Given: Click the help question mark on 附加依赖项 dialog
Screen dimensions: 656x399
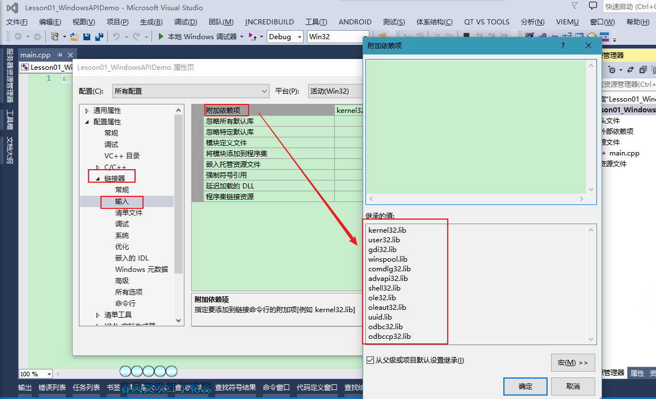Looking at the screenshot, I should (x=562, y=45).
